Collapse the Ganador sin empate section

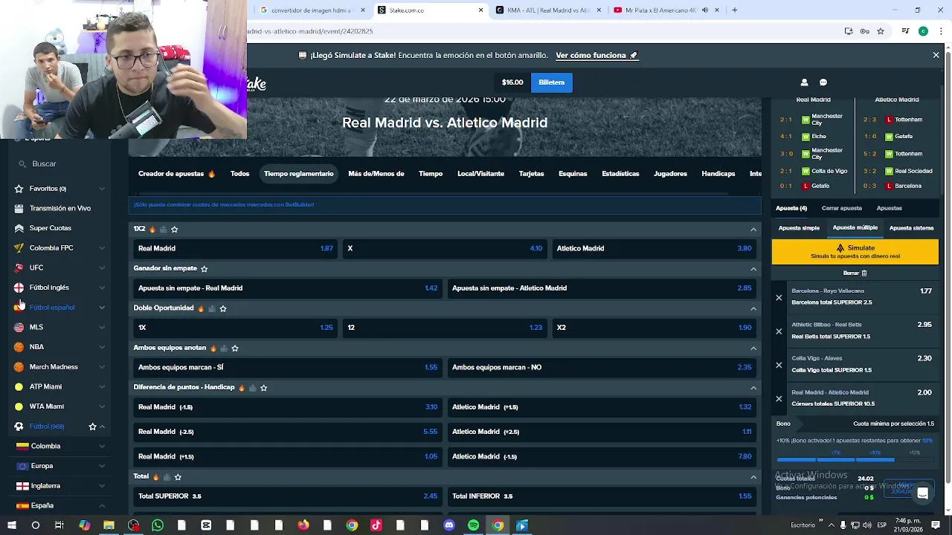point(753,269)
